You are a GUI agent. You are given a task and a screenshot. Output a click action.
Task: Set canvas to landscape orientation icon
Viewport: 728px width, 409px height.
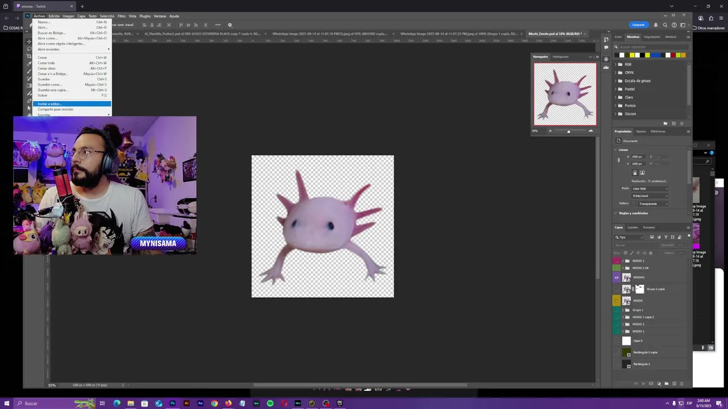(642, 173)
